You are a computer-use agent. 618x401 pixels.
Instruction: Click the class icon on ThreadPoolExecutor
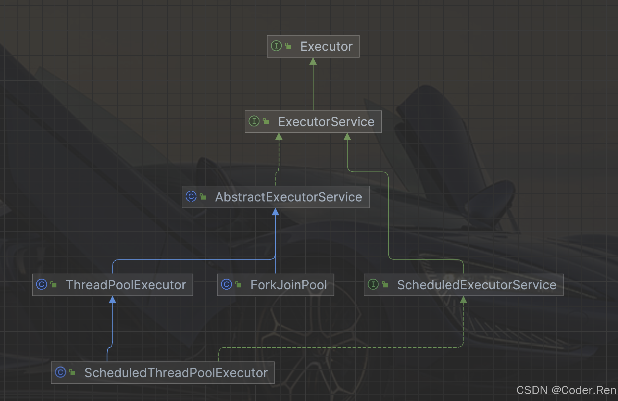[41, 285]
